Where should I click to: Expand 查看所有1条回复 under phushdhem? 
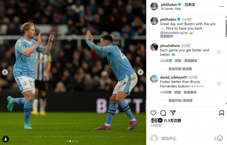pyautogui.click(x=180, y=69)
